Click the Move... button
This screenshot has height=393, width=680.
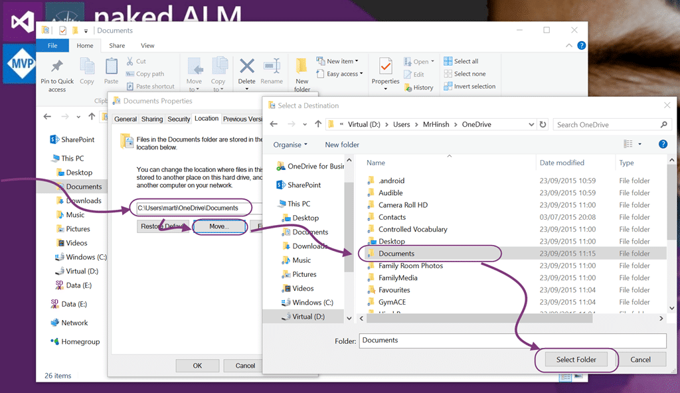(x=219, y=226)
